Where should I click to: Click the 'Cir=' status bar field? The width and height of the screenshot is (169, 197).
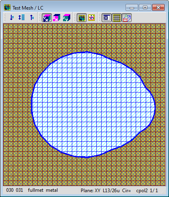click(x=126, y=191)
